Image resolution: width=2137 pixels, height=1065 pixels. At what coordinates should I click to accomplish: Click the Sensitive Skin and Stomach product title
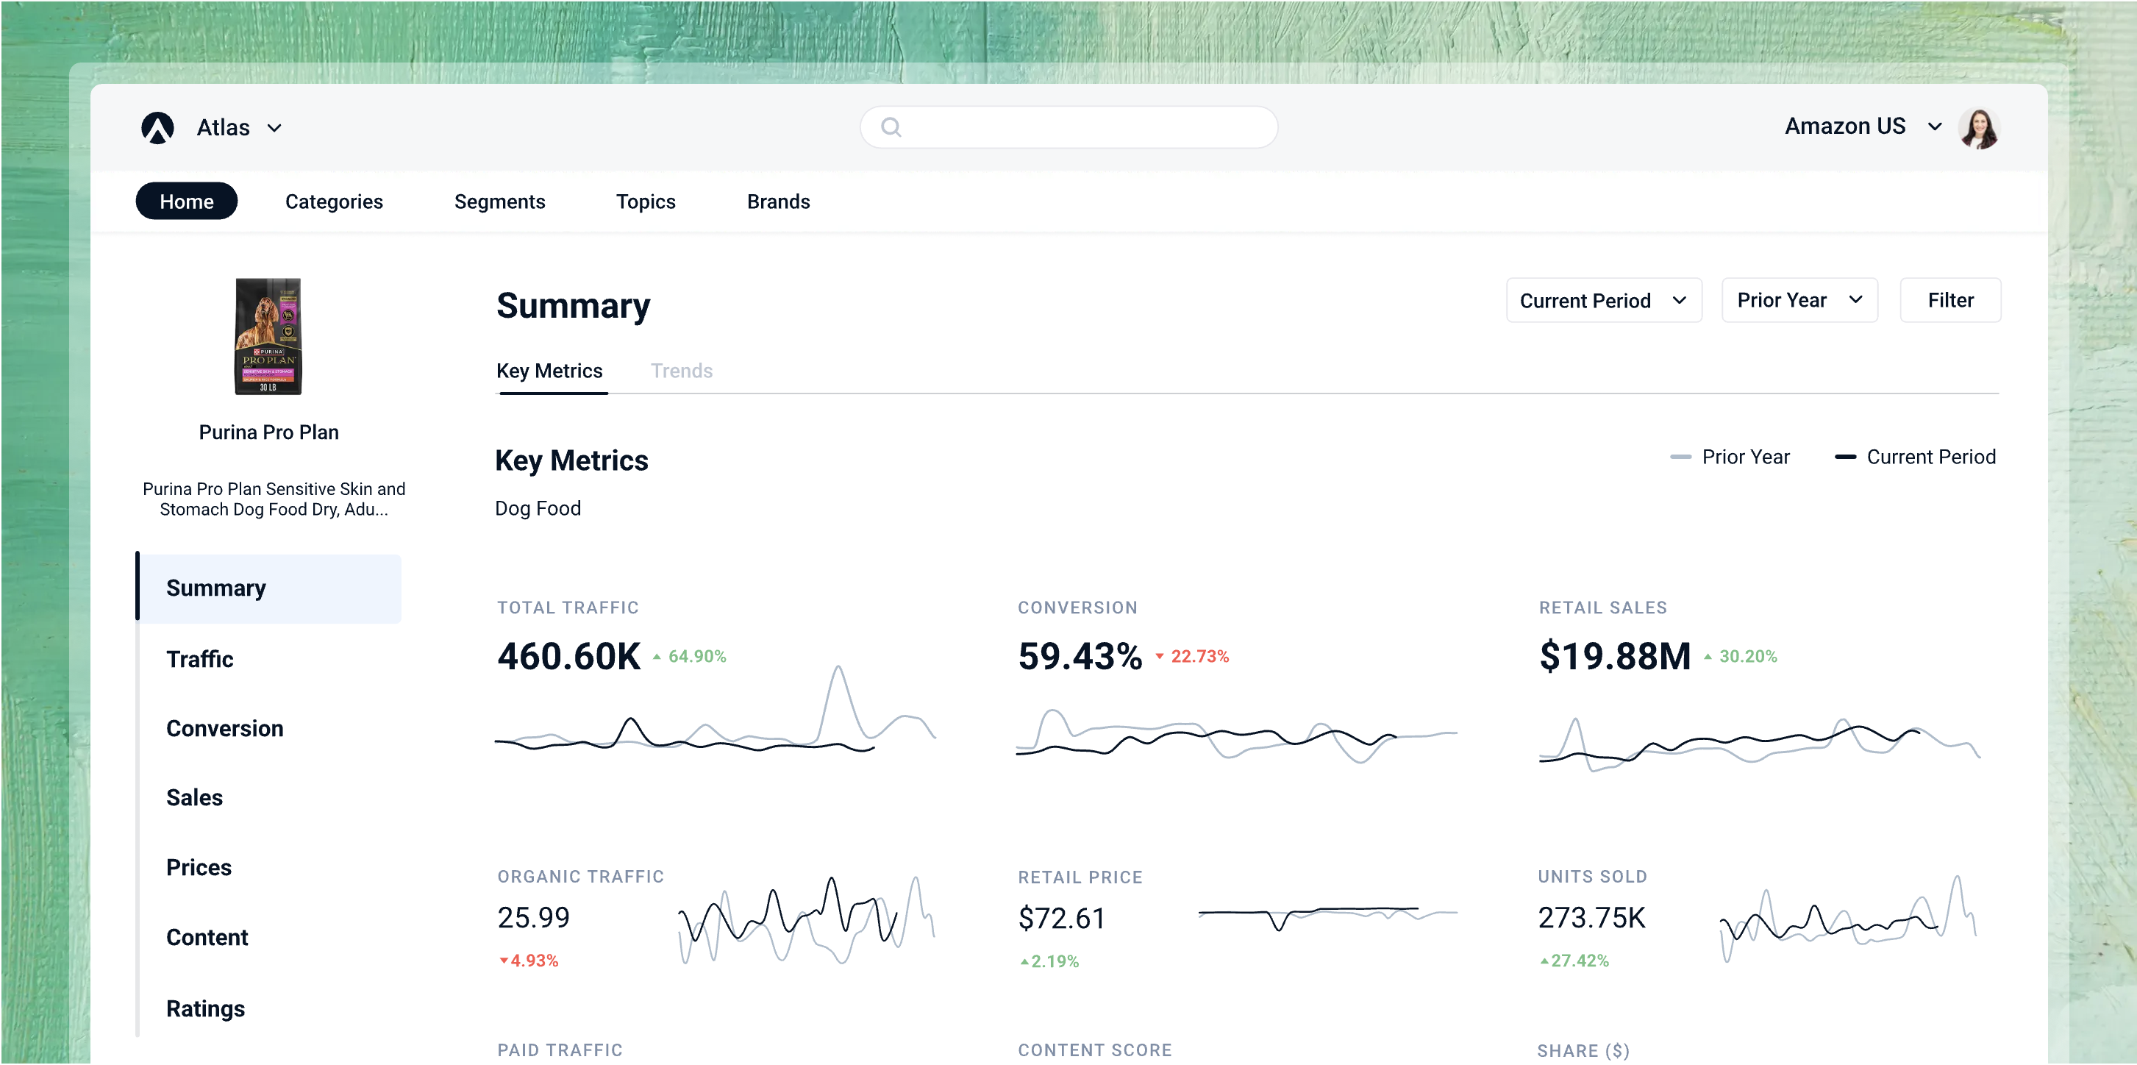(274, 499)
